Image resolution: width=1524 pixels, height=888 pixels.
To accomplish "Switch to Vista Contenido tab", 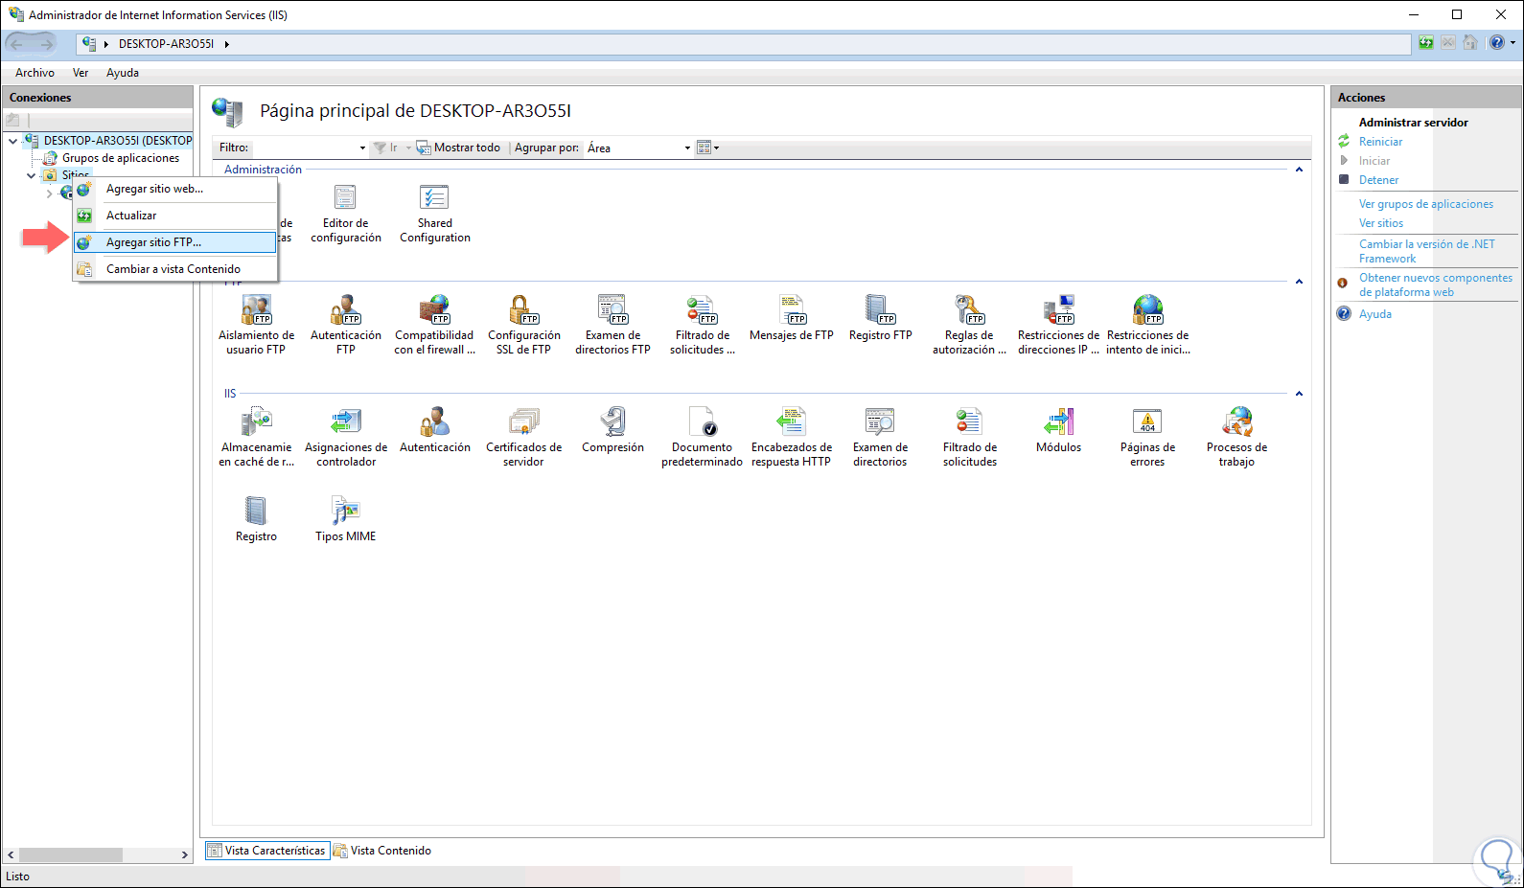I will pos(382,851).
